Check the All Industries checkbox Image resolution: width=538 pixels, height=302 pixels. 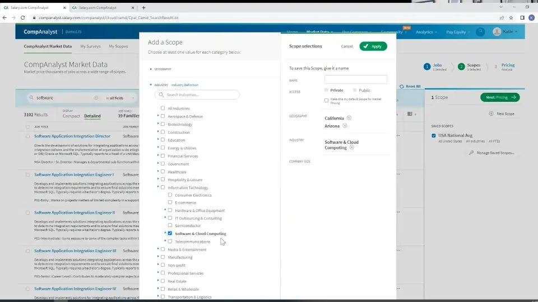click(163, 108)
